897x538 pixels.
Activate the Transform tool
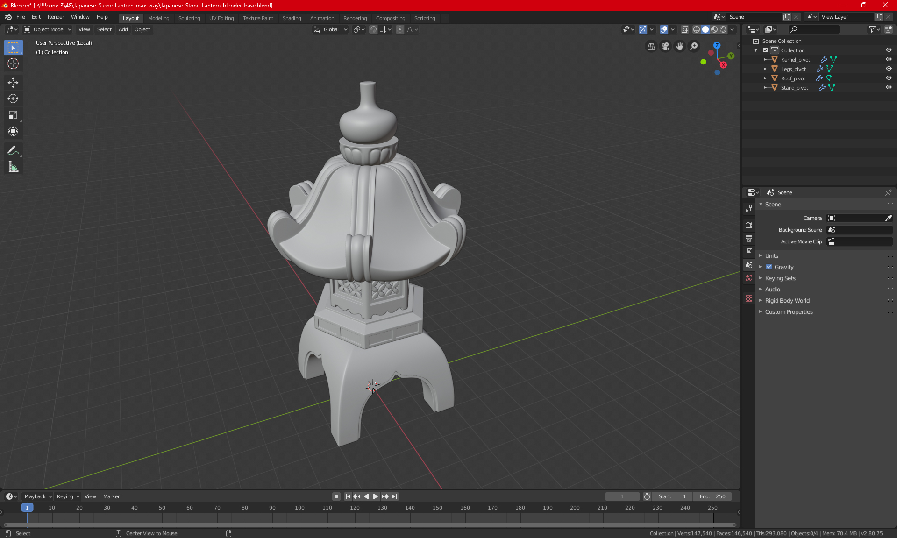[13, 132]
